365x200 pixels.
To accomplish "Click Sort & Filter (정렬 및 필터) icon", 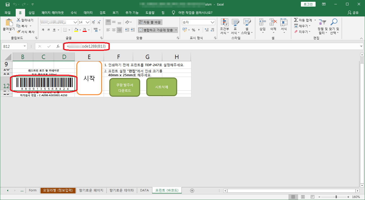I will pyautogui.click(x=322, y=27).
